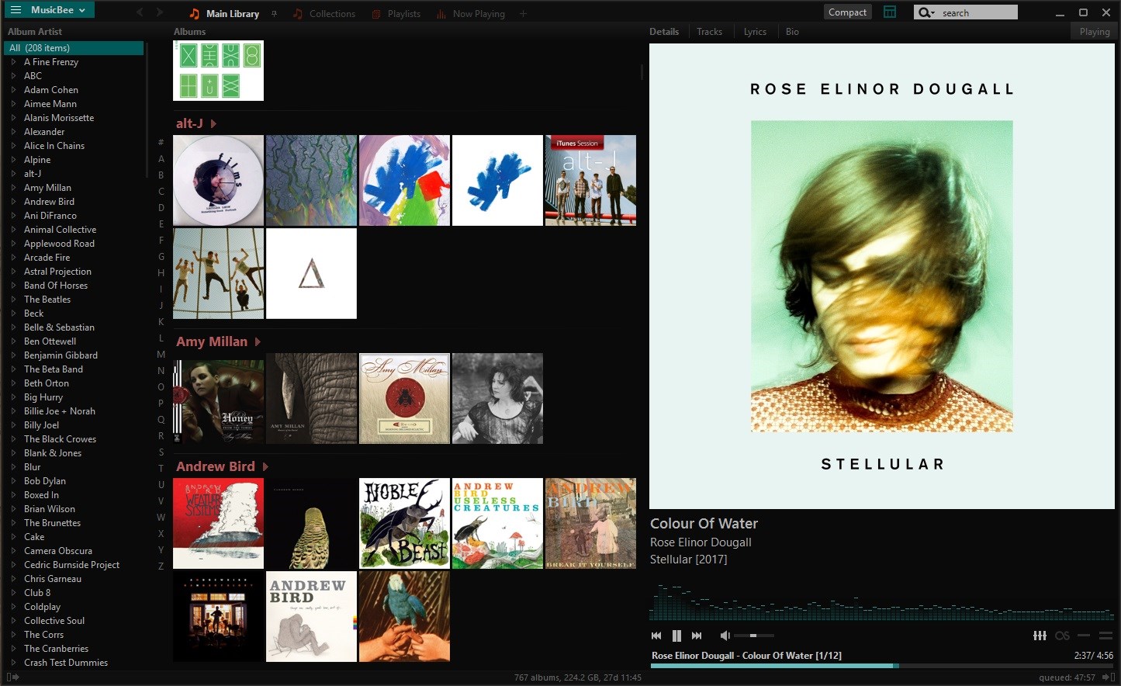Open the search filter magnifier dropdown
Screen dimensions: 1121x686
click(x=923, y=12)
